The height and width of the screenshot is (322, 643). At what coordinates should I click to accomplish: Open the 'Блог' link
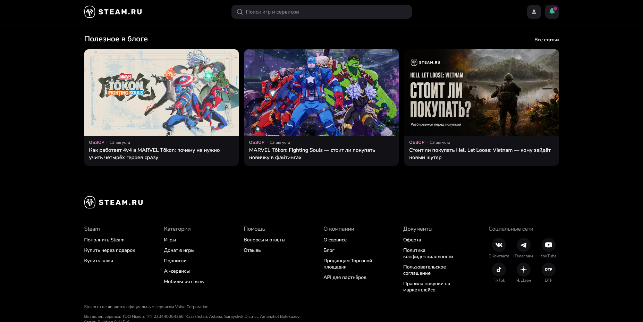coord(329,250)
